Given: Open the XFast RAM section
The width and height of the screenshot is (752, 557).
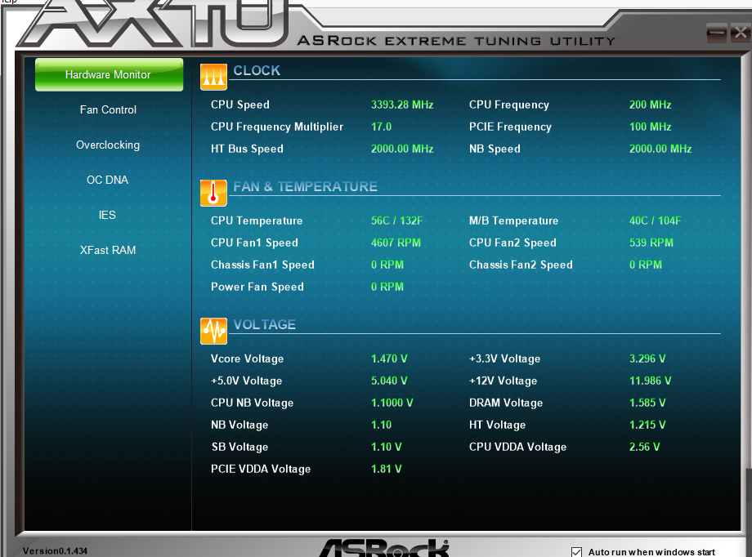Looking at the screenshot, I should 108,250.
